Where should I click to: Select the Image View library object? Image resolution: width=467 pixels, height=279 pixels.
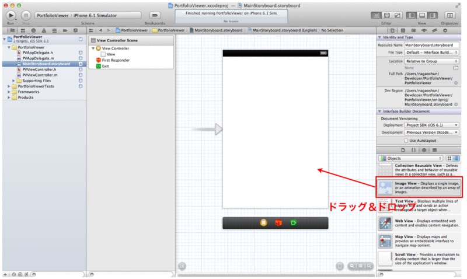(419, 187)
